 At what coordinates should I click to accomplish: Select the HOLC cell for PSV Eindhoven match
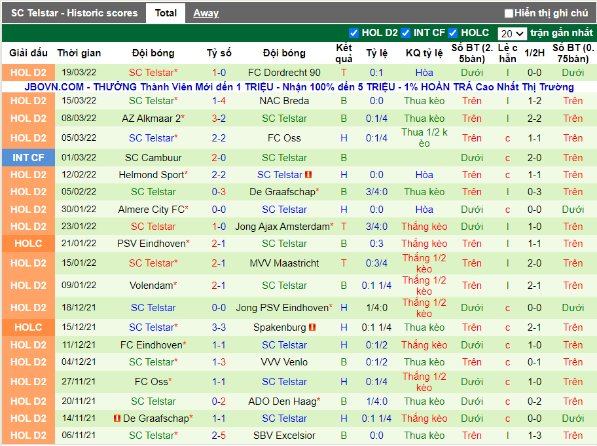[x=29, y=244]
